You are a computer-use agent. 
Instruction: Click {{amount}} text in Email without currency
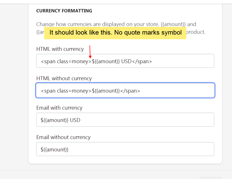pos(56,150)
